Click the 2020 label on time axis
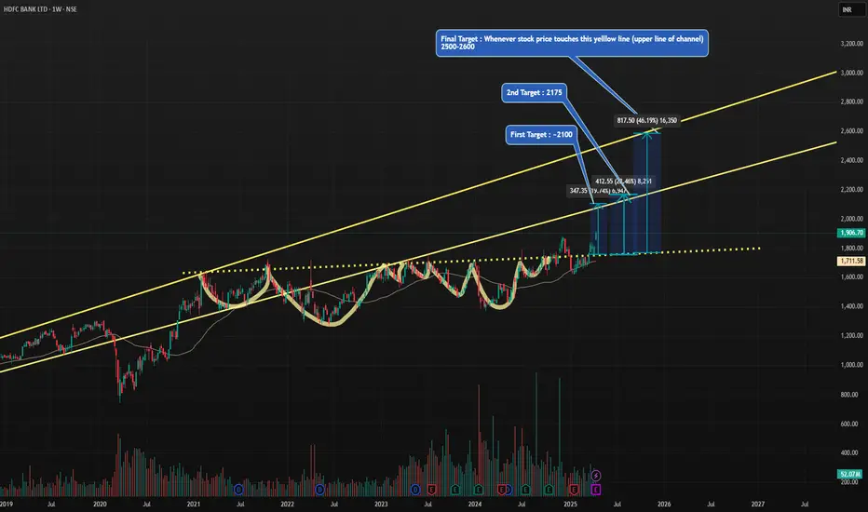868x512 pixels. tap(100, 504)
